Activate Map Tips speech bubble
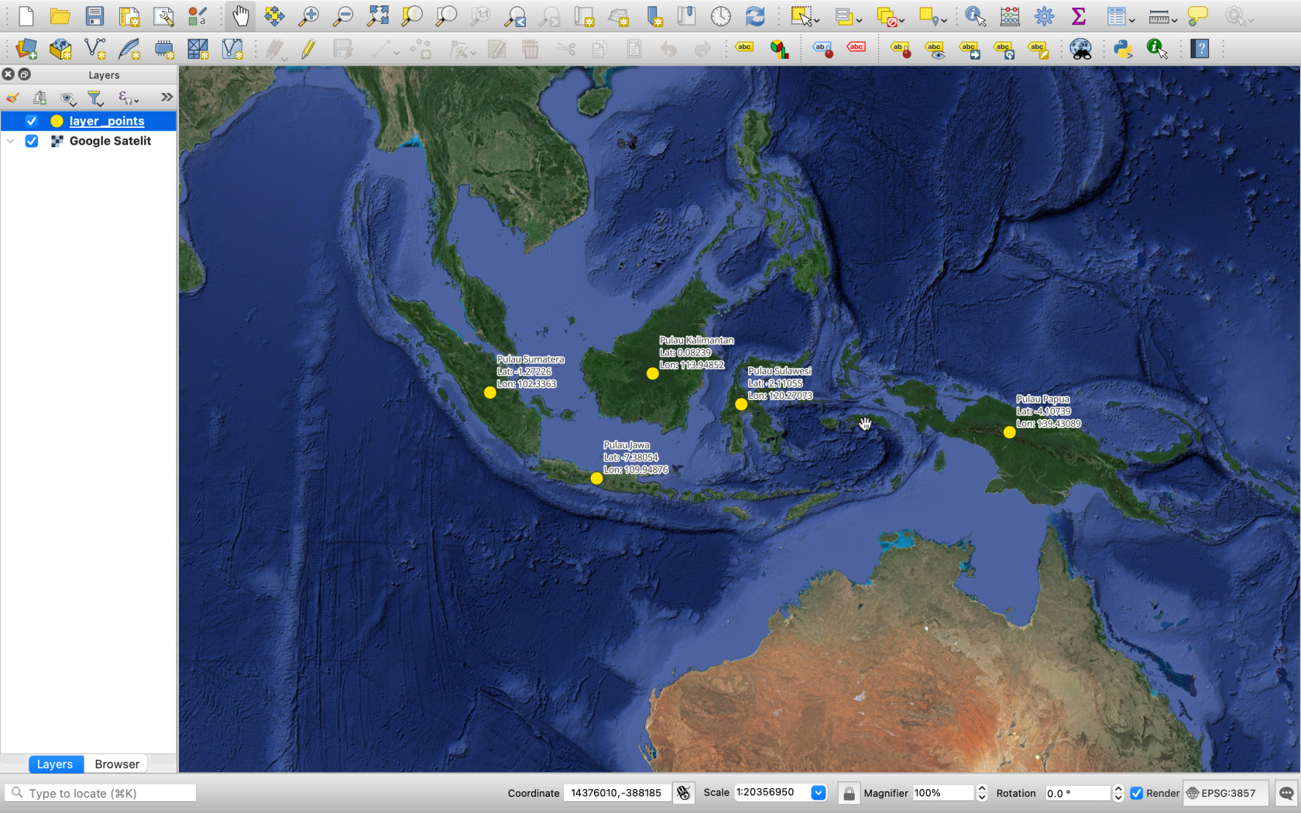1301x813 pixels. tap(1198, 15)
